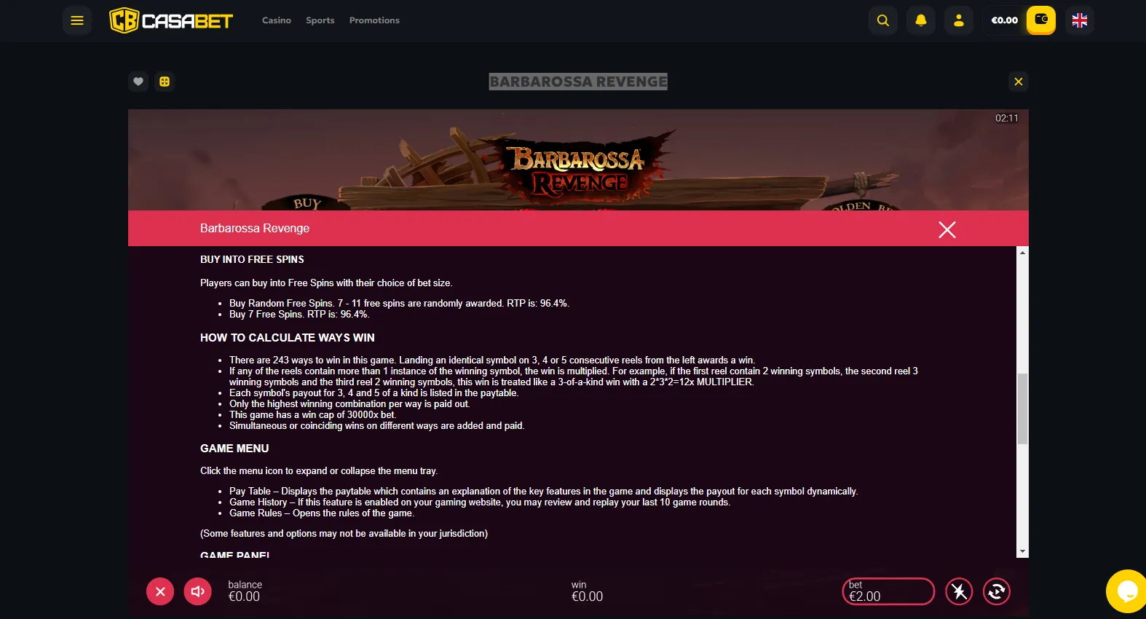Click the 'Buy 7 Free Spins' line

pos(299,315)
